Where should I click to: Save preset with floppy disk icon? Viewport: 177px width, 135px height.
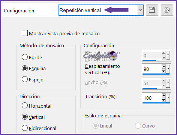[152, 10]
